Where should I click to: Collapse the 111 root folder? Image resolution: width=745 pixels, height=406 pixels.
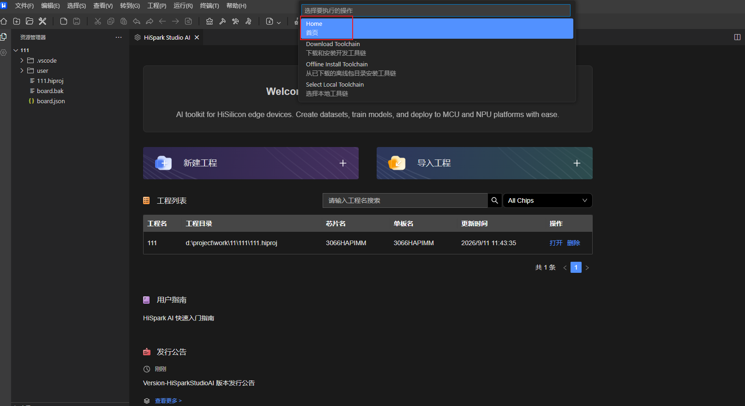[16, 50]
